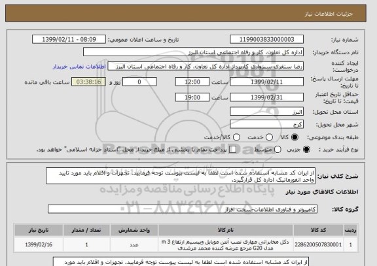377x266 pixels.
Task: Click the شرح کلی نیاز description box
Action: 181,176
